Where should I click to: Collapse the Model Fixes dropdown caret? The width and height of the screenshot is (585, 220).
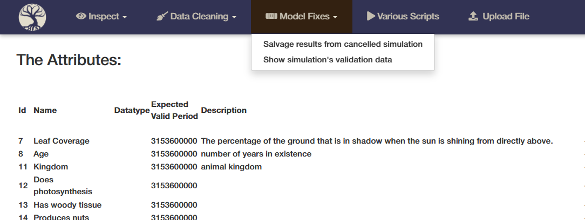(x=335, y=17)
